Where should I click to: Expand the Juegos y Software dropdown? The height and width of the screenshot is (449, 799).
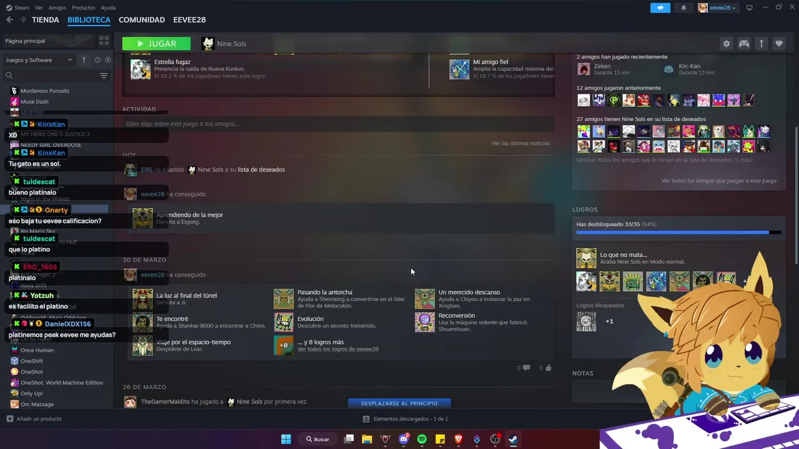pyautogui.click(x=39, y=60)
